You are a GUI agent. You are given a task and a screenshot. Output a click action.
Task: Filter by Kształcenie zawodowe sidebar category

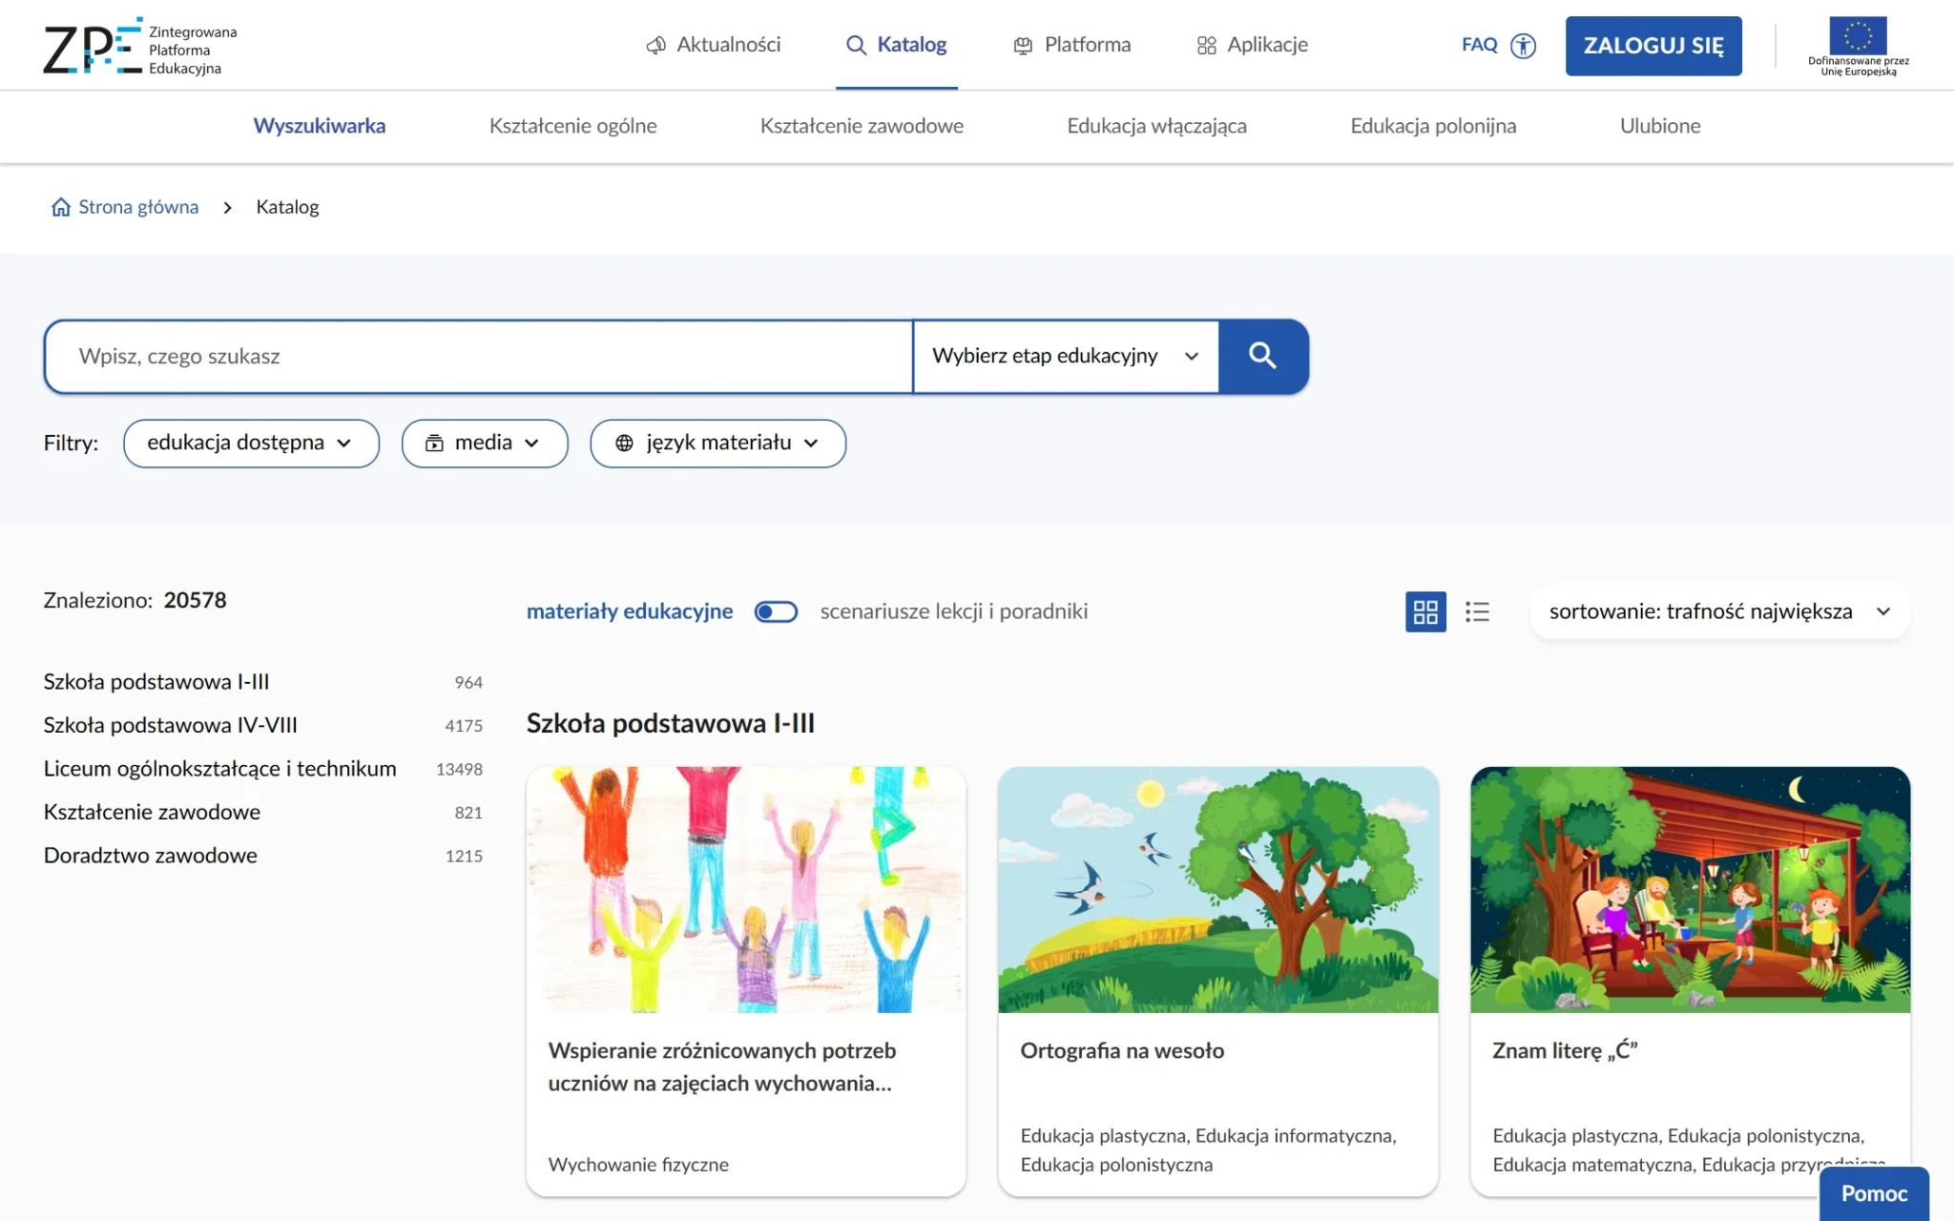[x=262, y=812]
